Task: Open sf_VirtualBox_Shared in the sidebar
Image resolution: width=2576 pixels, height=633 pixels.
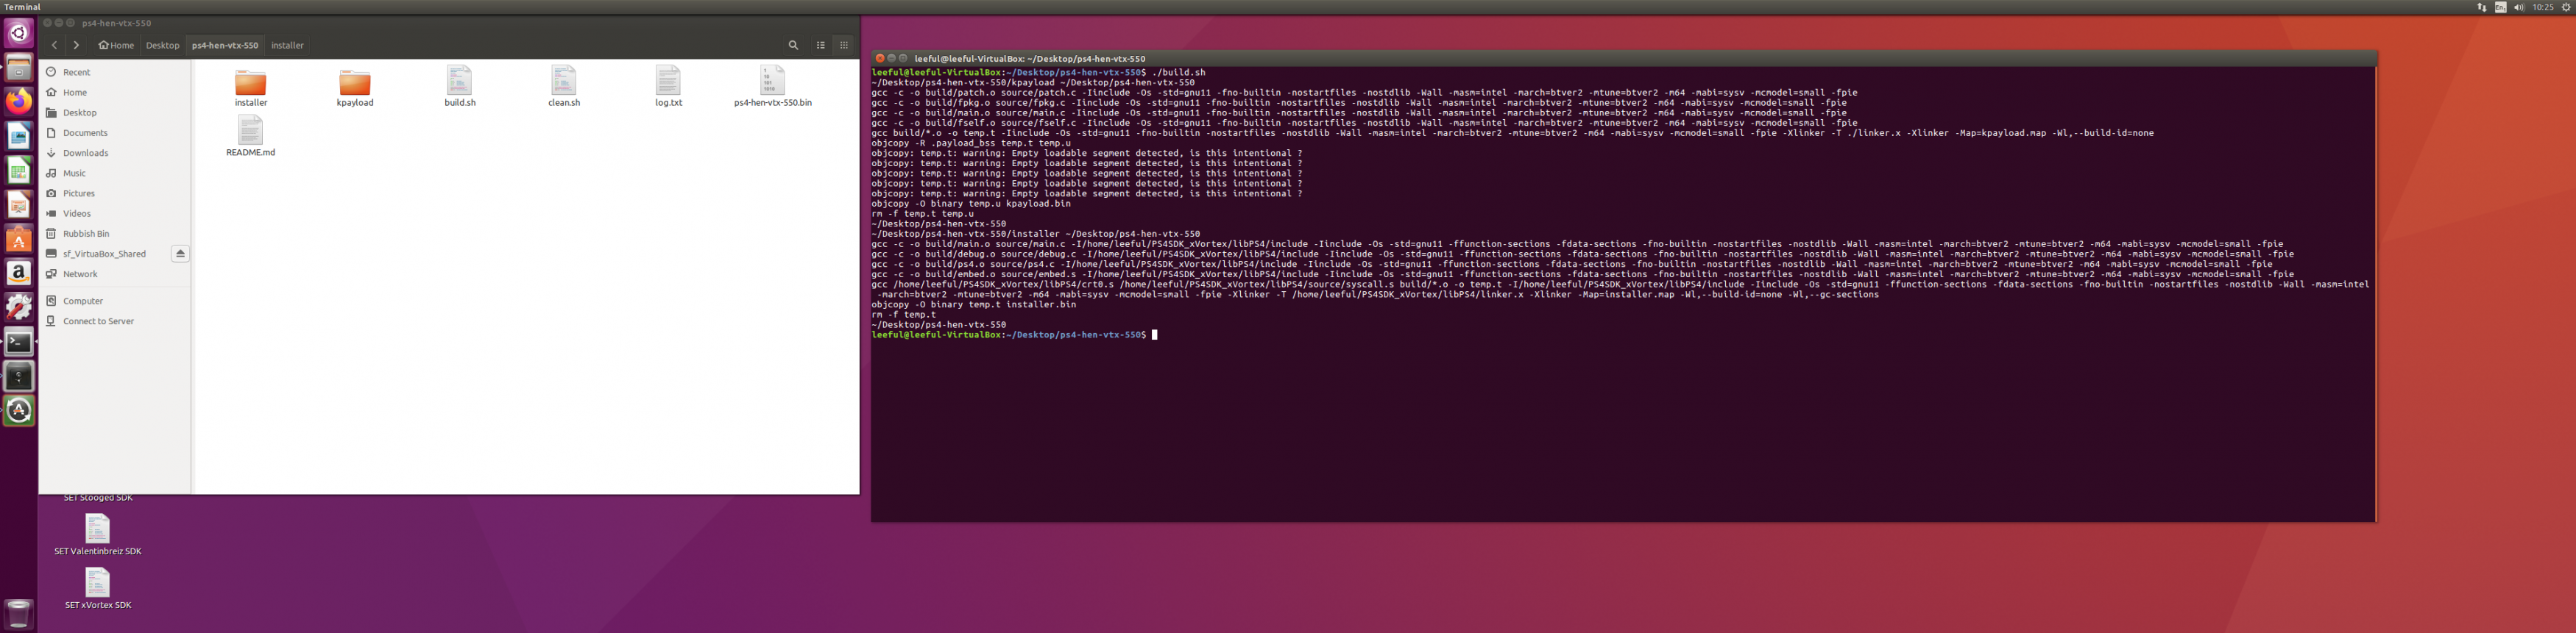Action: point(104,254)
